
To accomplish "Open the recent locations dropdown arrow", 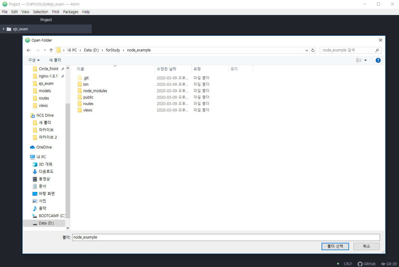I will tap(45, 50).
